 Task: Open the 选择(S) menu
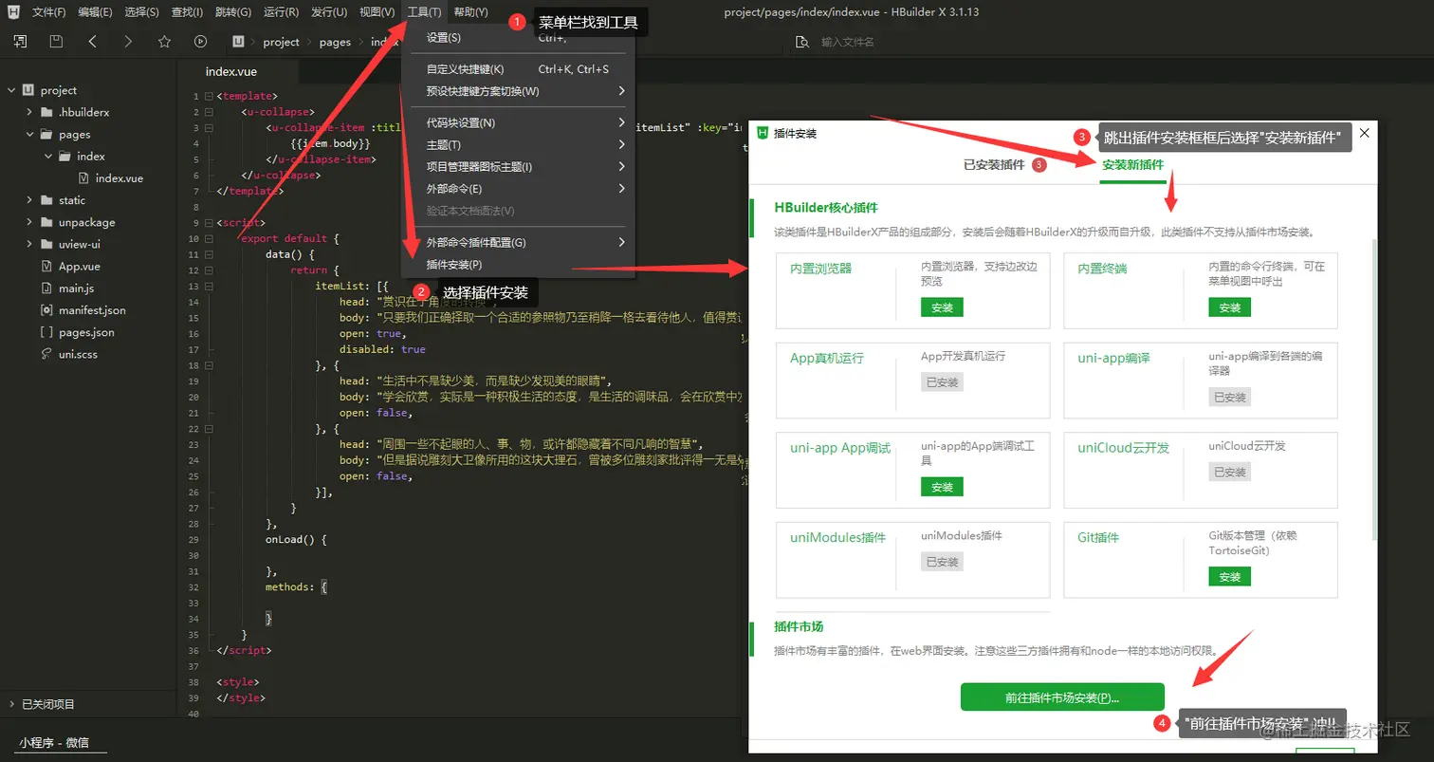[142, 12]
